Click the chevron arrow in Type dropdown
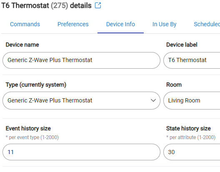Image resolution: width=220 pixels, height=172 pixels. pyautogui.click(x=153, y=100)
